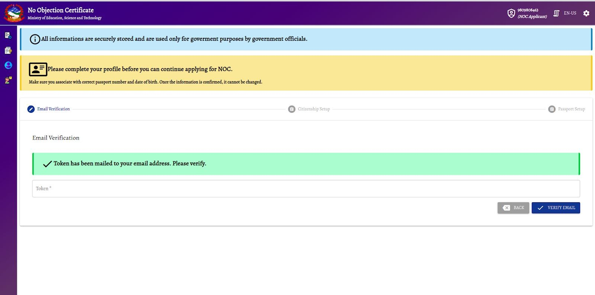Click the ID card icon in yellow banner
Viewport: 595px width, 295px height.
pyautogui.click(x=38, y=69)
